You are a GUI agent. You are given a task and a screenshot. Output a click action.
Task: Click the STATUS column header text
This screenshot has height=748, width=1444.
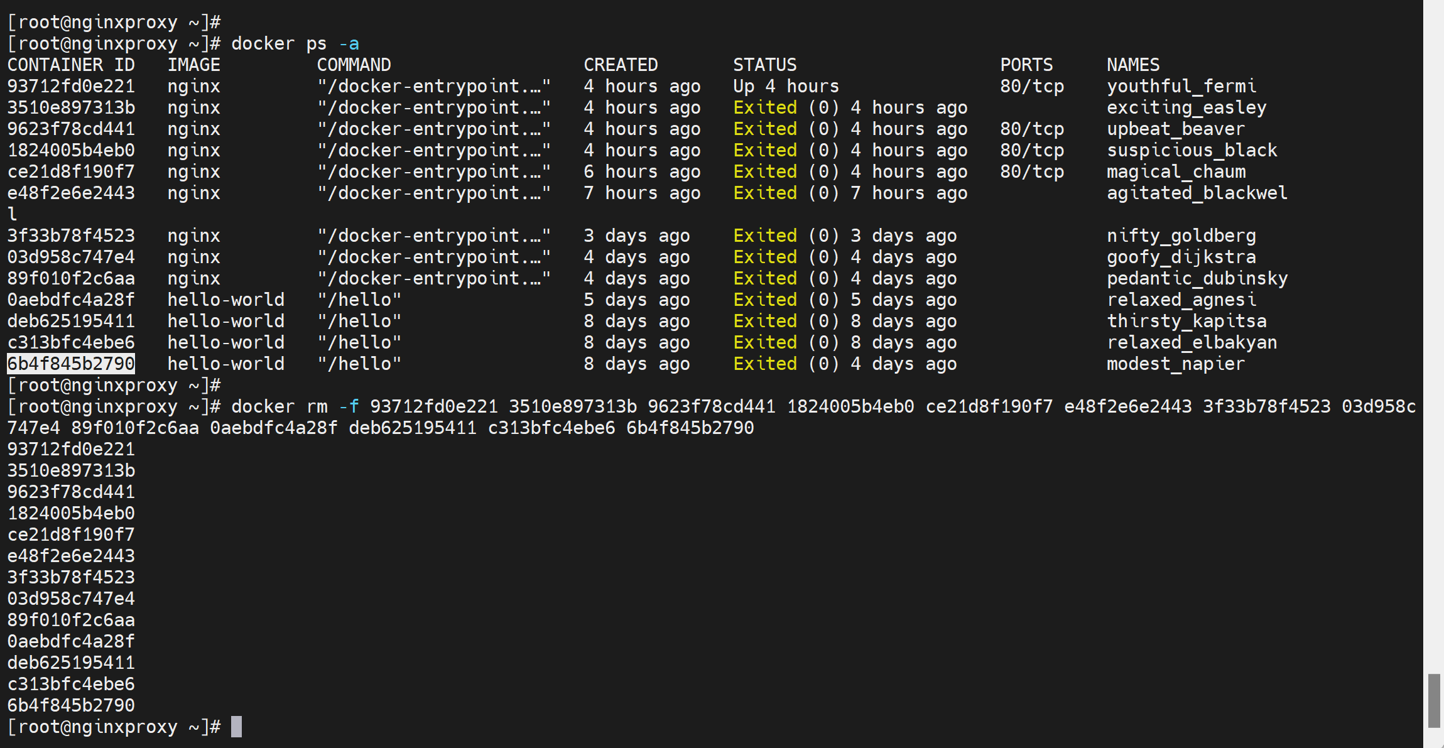click(x=764, y=65)
